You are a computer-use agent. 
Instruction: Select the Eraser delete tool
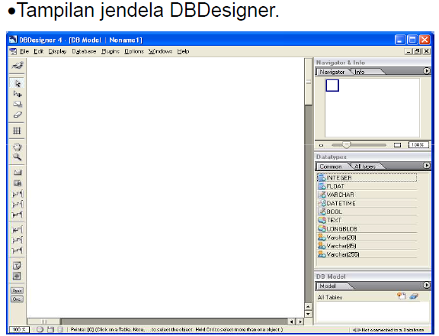(x=18, y=115)
